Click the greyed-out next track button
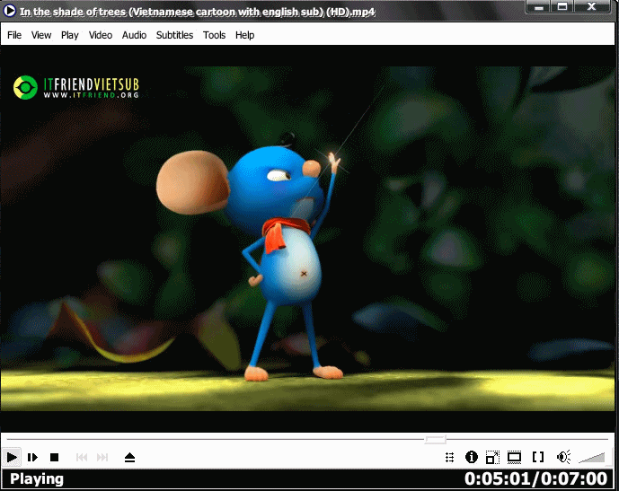 [x=102, y=457]
